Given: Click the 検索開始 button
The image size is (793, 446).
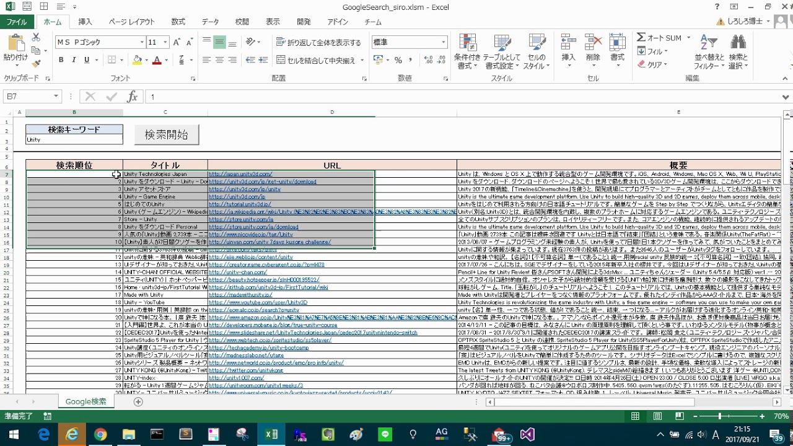Looking at the screenshot, I should pos(166,134).
